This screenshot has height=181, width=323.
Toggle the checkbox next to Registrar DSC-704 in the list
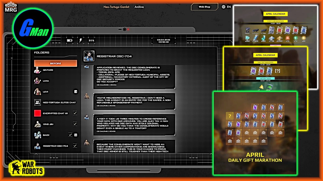(75, 146)
